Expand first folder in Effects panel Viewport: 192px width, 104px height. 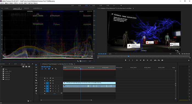point(1,69)
